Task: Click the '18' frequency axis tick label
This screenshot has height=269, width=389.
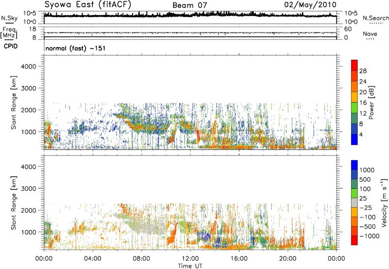Action: [33, 29]
